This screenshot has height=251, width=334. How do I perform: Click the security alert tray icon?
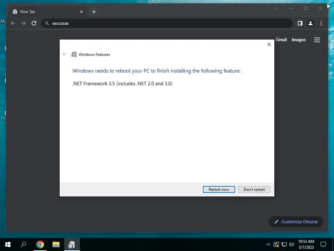click(x=276, y=244)
